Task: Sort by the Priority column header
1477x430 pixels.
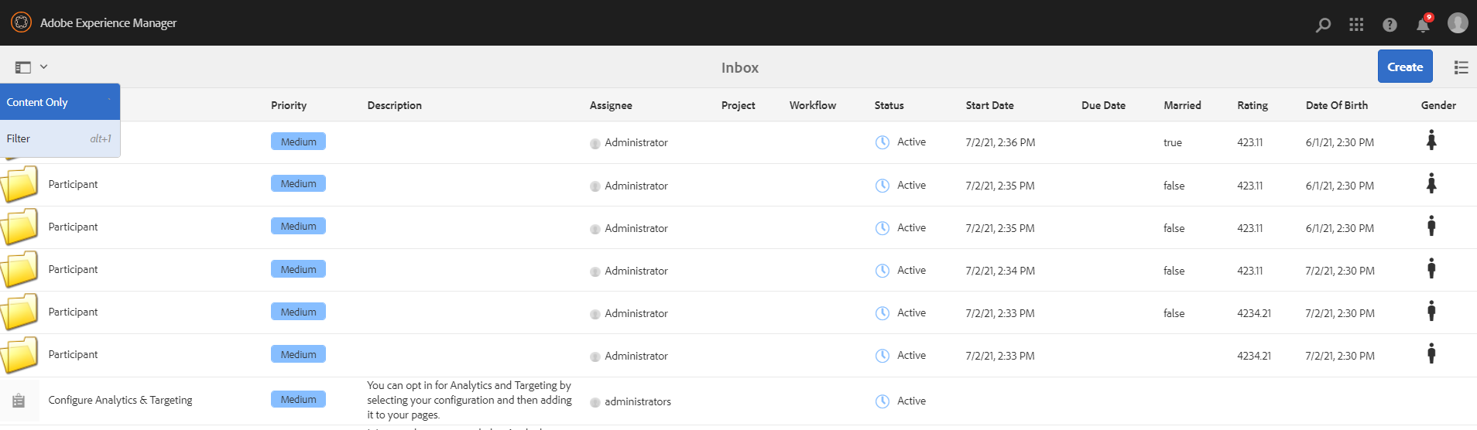Action: [x=289, y=105]
